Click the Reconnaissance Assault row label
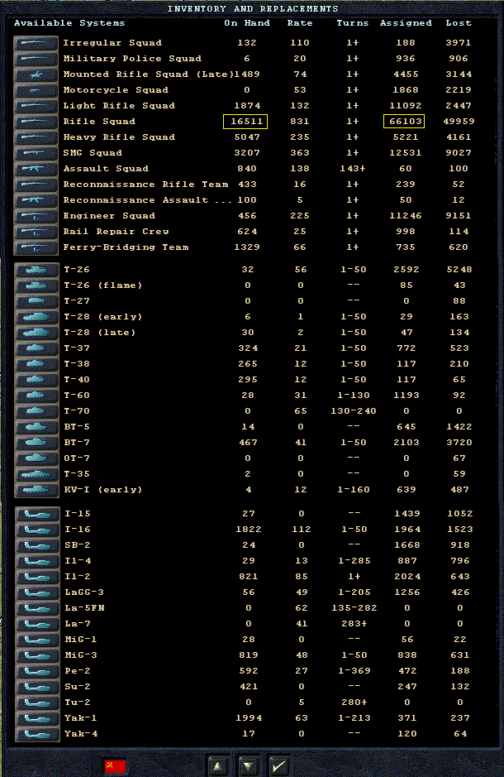Image resolution: width=504 pixels, height=777 pixels. pos(147,200)
